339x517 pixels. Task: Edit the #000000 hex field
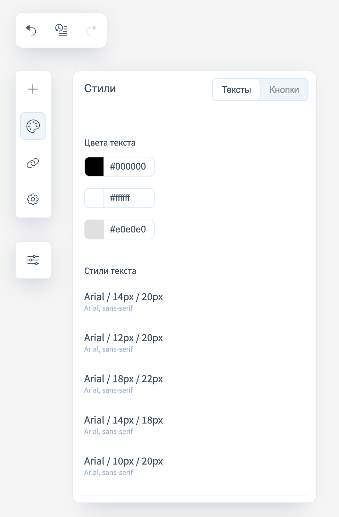129,167
